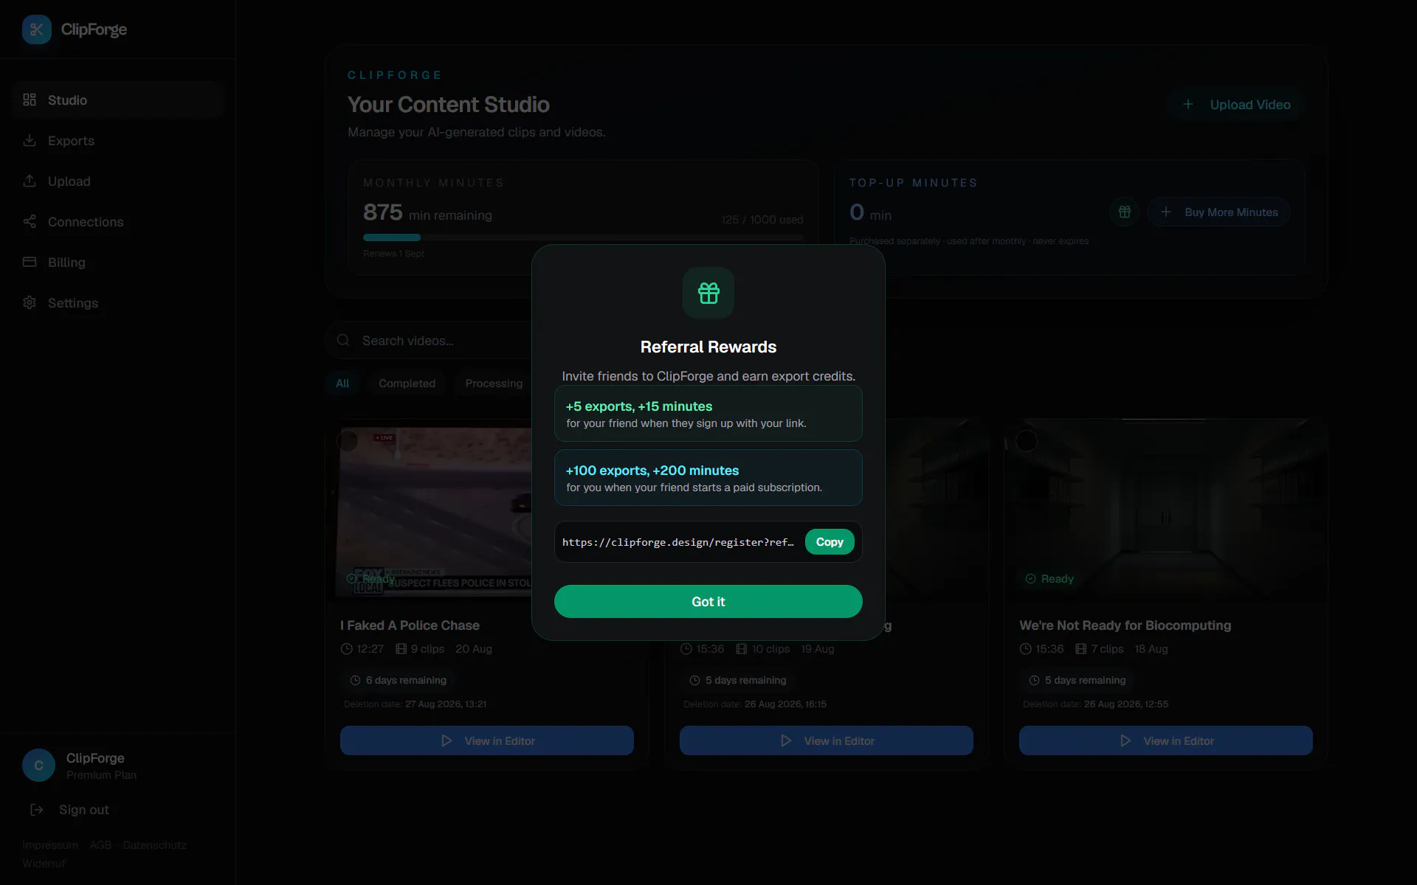1417x885 pixels.
Task: Click the "Renews 1 Sept" text
Action: pyautogui.click(x=393, y=254)
